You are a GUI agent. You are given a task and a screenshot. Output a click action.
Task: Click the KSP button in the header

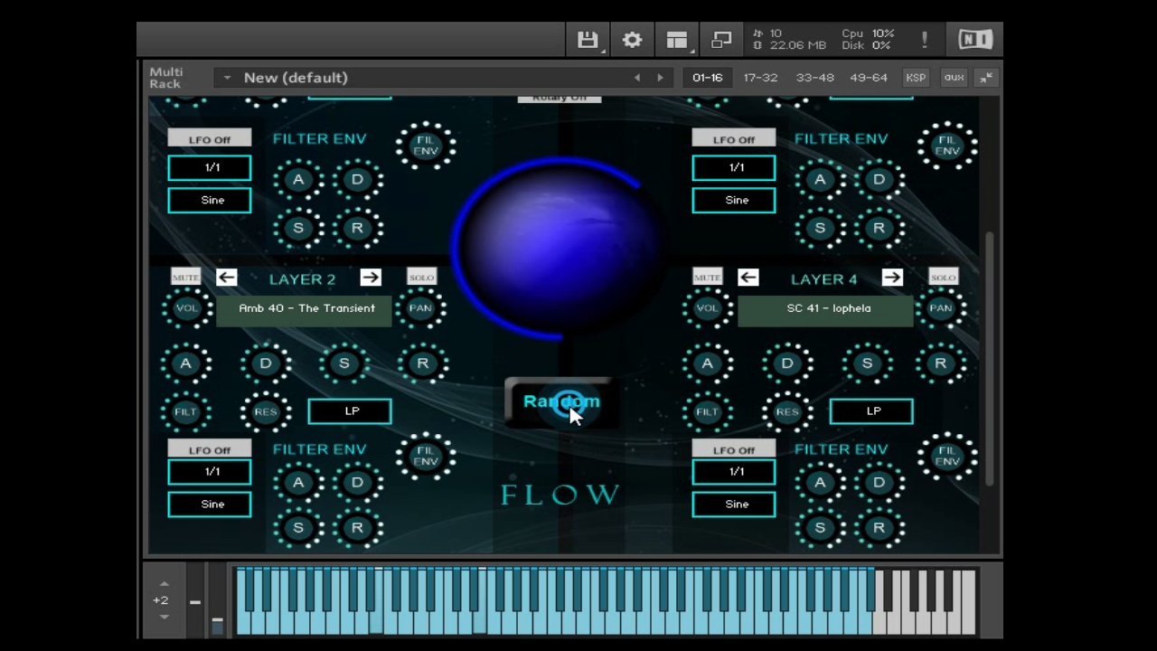pyautogui.click(x=915, y=77)
